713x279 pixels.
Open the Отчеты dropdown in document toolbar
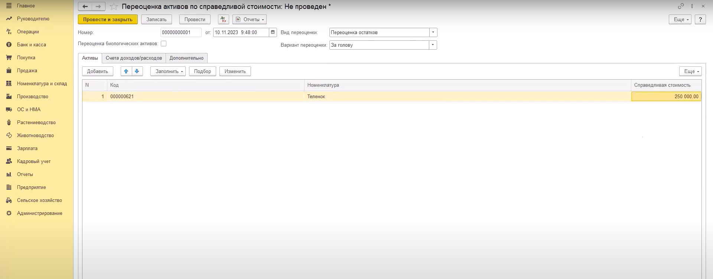[250, 19]
